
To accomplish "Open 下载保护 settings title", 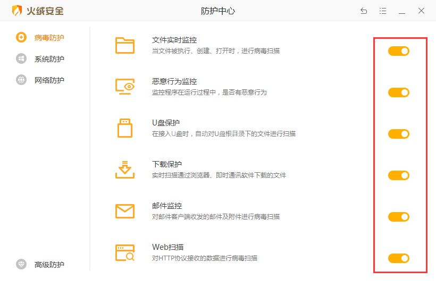I will (x=167, y=164).
